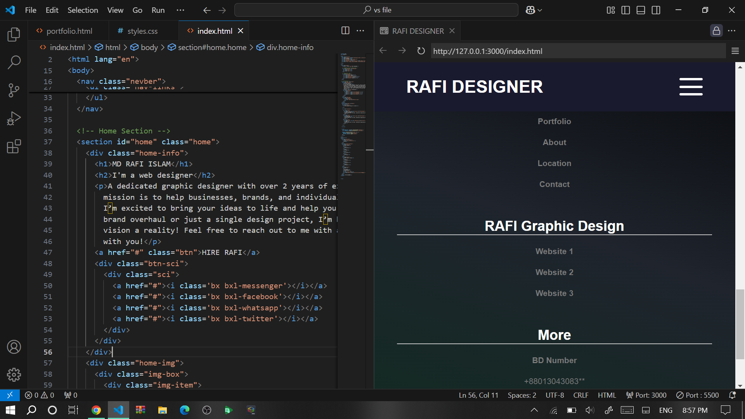
Task: Change encoding UTF-8 in status bar
Action: tap(555, 395)
